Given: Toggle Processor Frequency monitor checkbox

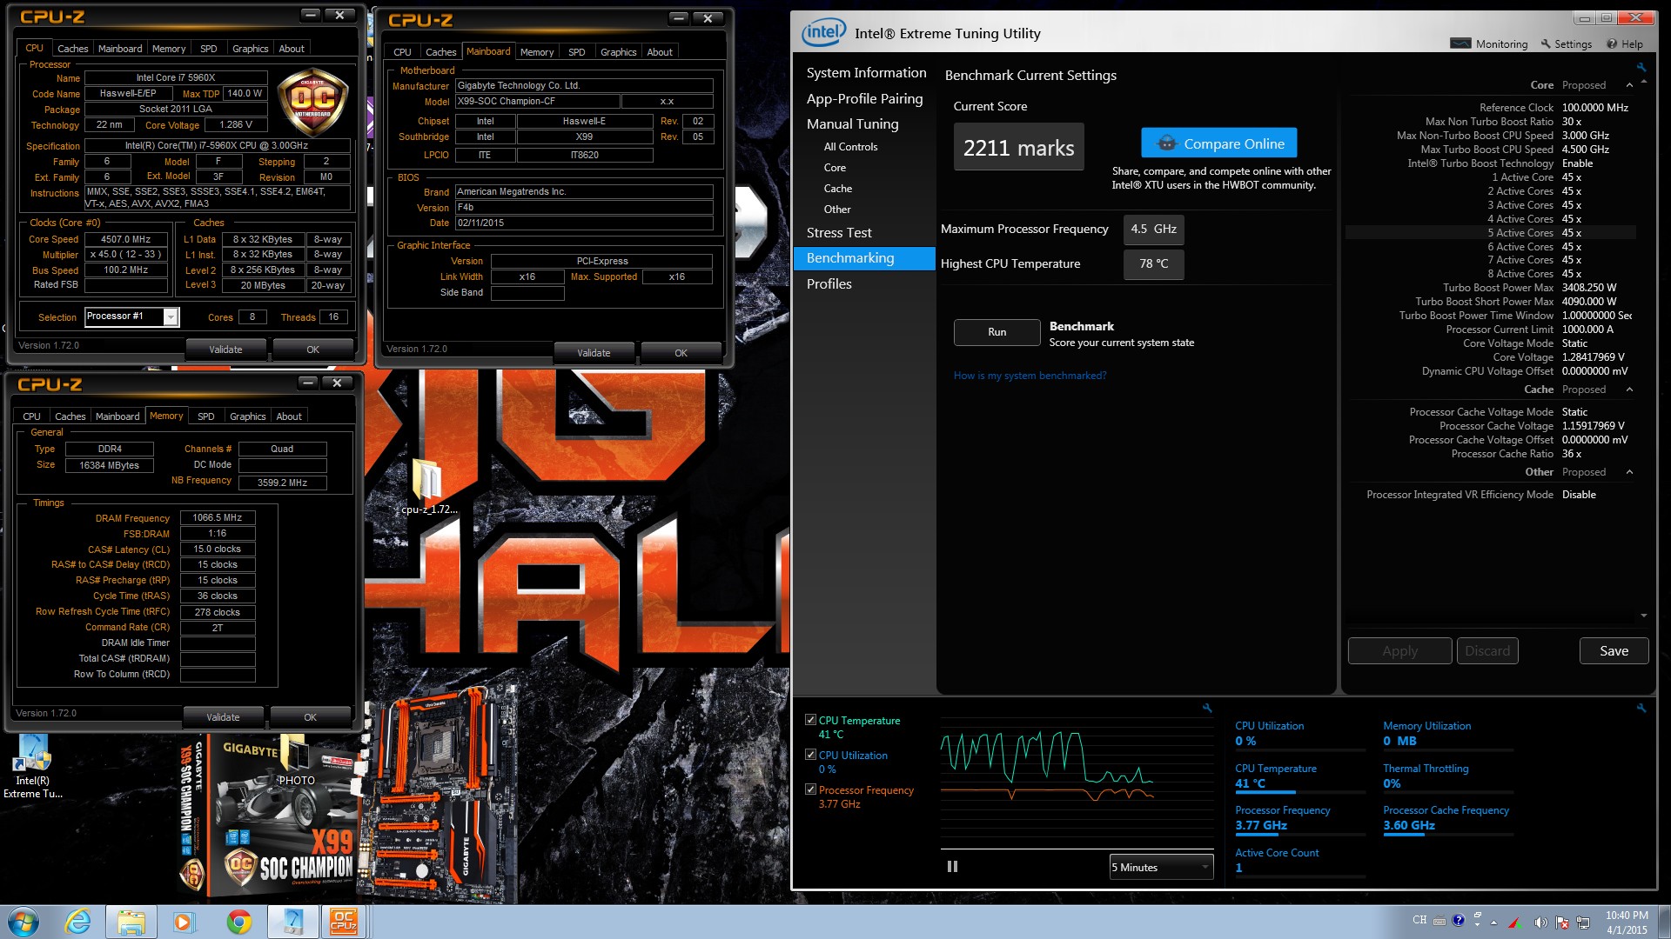Looking at the screenshot, I should 810,789.
